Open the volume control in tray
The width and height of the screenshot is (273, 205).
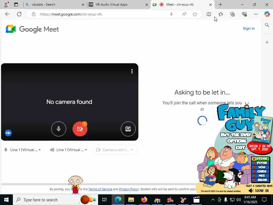tap(239, 200)
